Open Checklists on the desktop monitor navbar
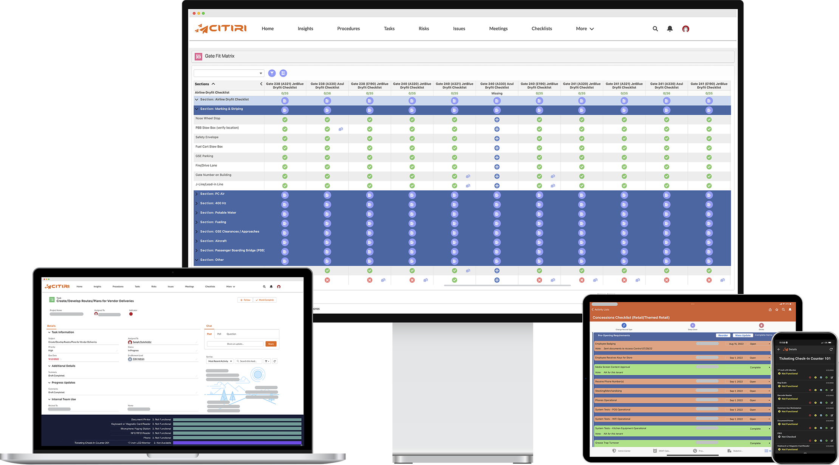 click(542, 29)
